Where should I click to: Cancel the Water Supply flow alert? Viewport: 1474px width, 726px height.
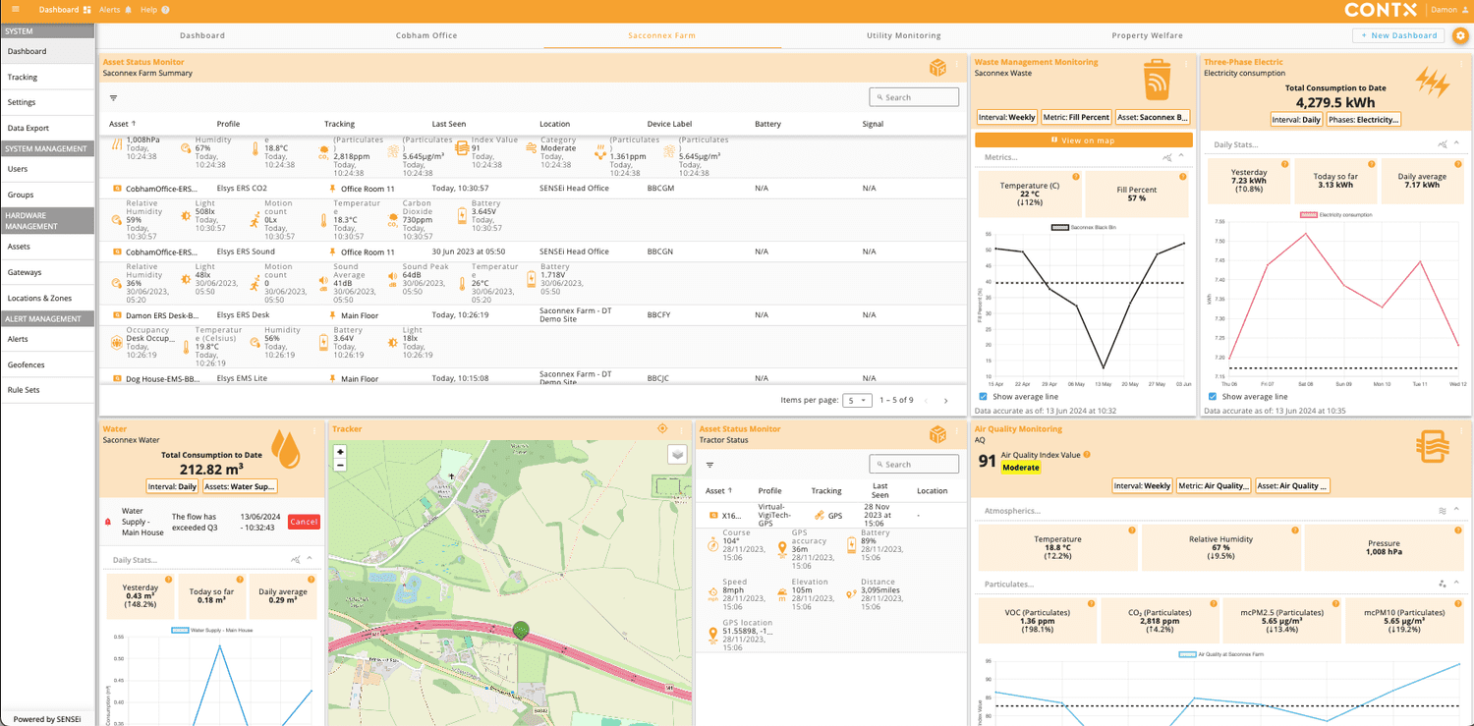coord(304,522)
